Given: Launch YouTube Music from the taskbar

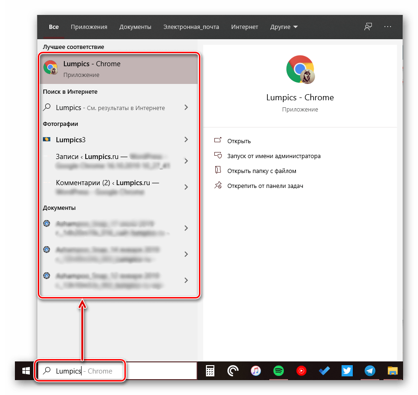Looking at the screenshot, I should (x=302, y=371).
